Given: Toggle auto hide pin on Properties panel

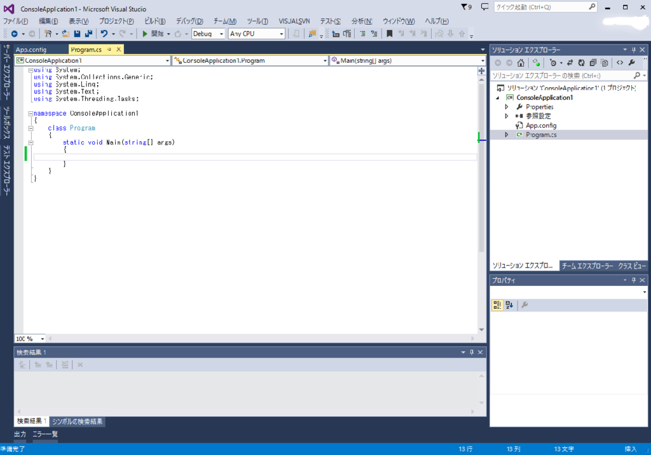Looking at the screenshot, I should (x=634, y=280).
